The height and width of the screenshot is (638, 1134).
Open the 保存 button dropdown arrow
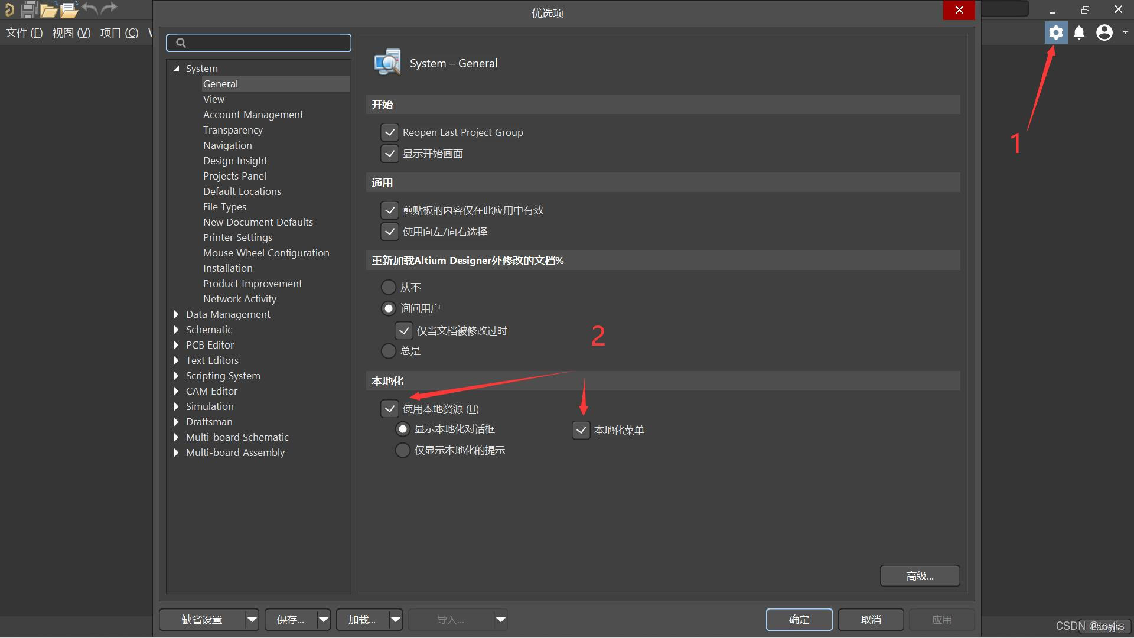click(324, 620)
